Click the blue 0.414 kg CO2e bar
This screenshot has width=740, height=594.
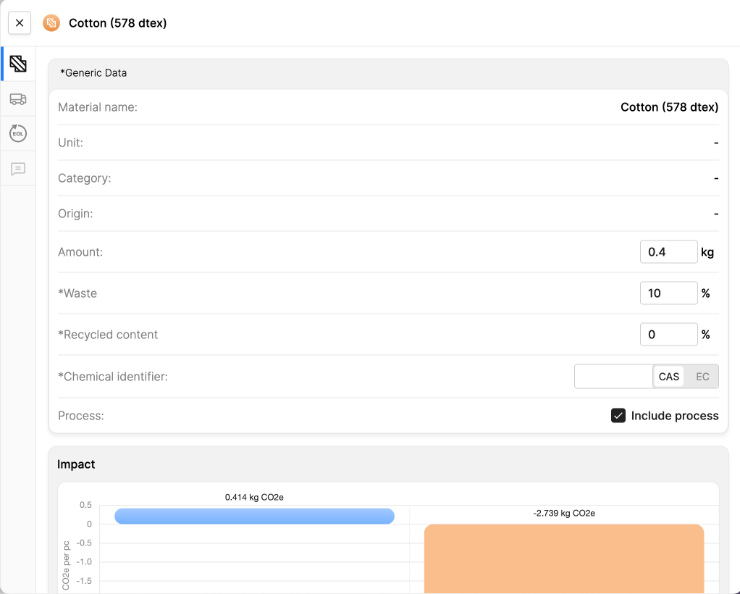254,516
